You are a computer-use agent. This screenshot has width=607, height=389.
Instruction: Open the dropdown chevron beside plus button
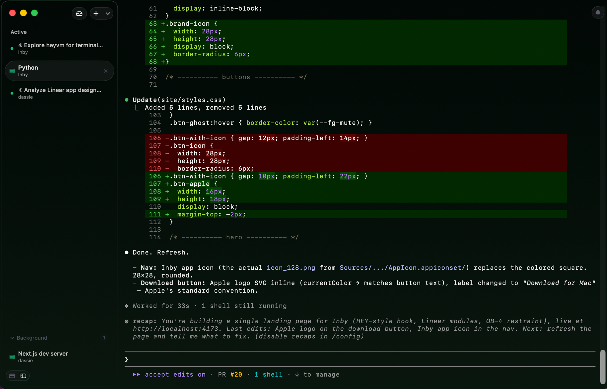point(108,13)
